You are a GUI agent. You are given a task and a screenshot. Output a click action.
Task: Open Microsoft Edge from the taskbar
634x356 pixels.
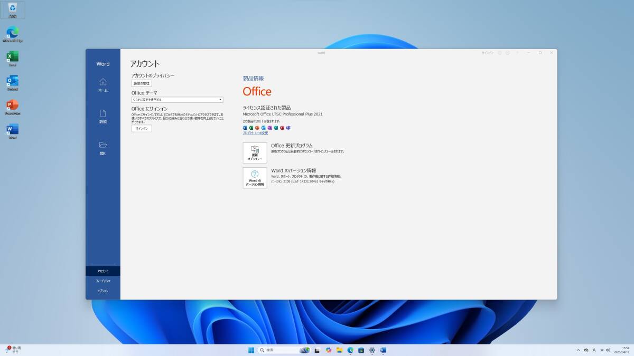pyautogui.click(x=350, y=350)
